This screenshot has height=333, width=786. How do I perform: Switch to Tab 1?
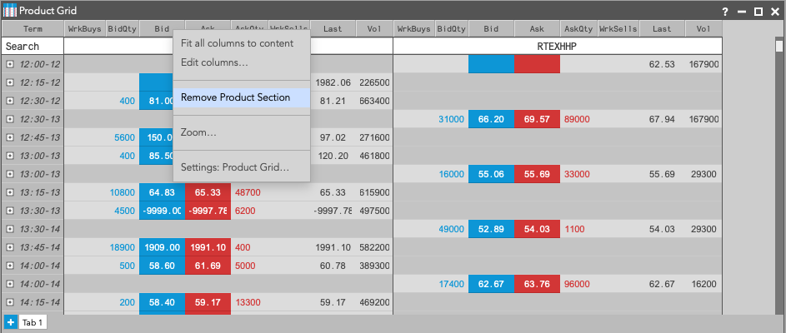33,322
